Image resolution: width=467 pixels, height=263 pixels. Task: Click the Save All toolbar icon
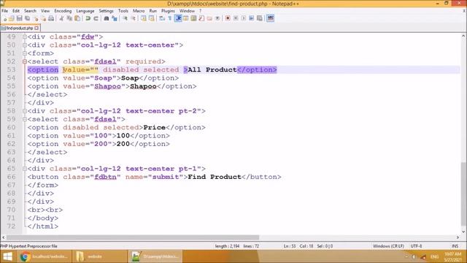pyautogui.click(x=28, y=18)
